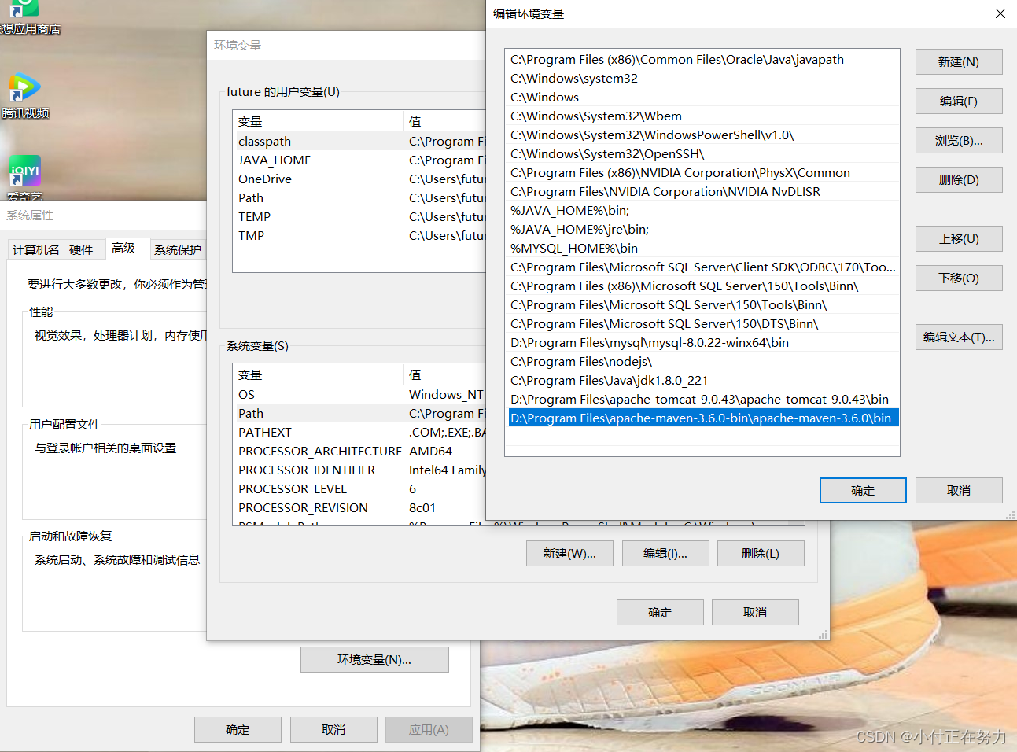Click 编辑(I)... under system variables
This screenshot has width=1017, height=752.
(x=665, y=554)
